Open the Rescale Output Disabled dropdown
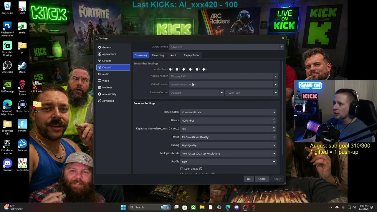This screenshot has height=212, width=377. 196,93
